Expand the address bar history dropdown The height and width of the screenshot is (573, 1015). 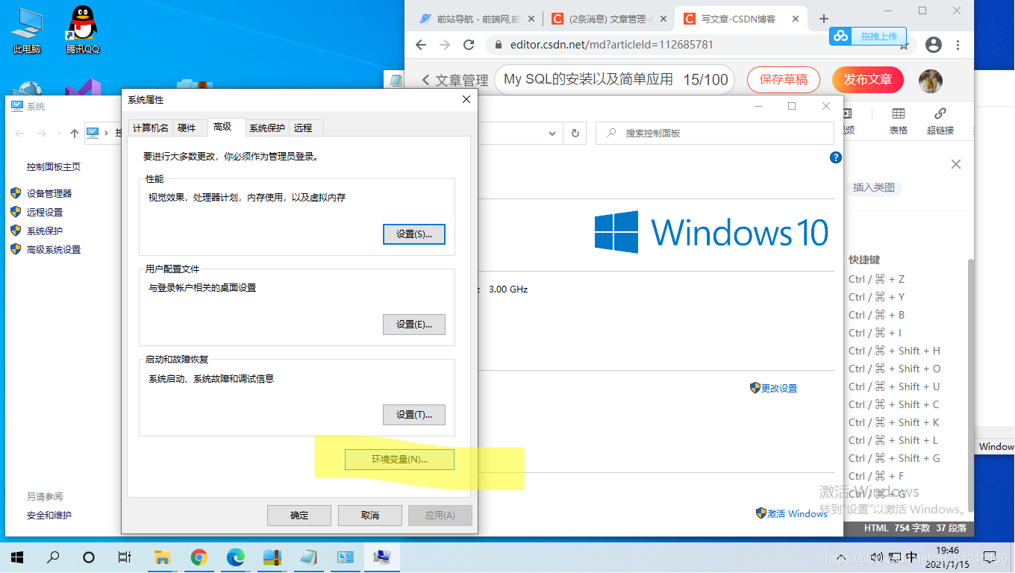[552, 133]
